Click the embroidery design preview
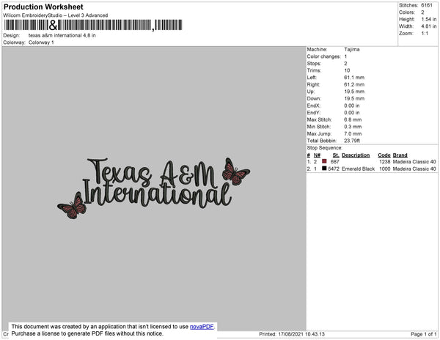Image resolution: width=440 pixels, height=340 pixels. tap(154, 188)
